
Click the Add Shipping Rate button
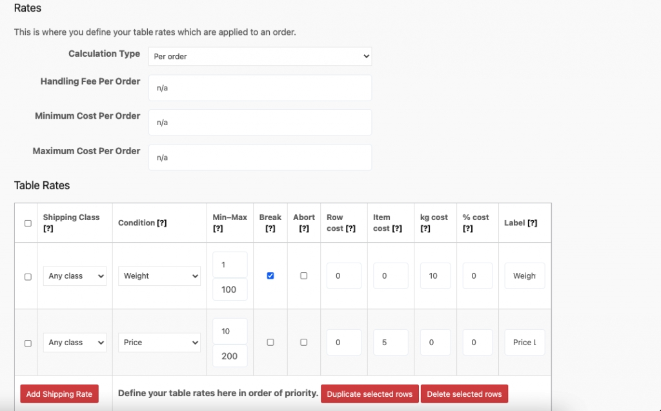59,394
